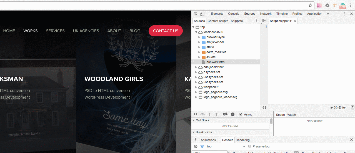Switch to the Snippets tab

237,21
